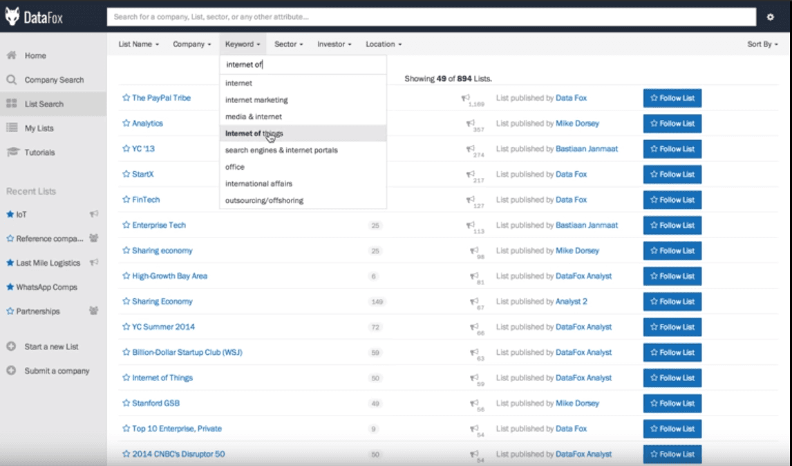This screenshot has width=792, height=466.
Task: Toggle star next to IoT recent list
Action: point(10,214)
